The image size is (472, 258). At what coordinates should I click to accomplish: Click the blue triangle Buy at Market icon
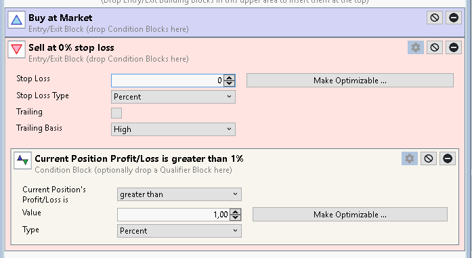coord(16,20)
